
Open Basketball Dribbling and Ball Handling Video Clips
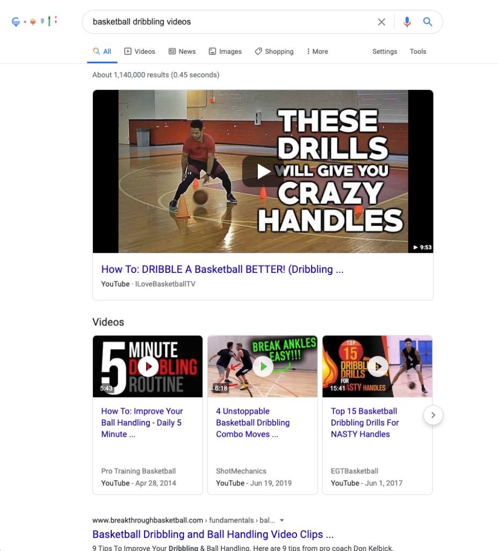click(x=213, y=534)
